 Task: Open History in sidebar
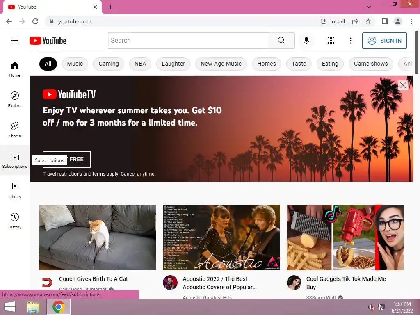15,221
